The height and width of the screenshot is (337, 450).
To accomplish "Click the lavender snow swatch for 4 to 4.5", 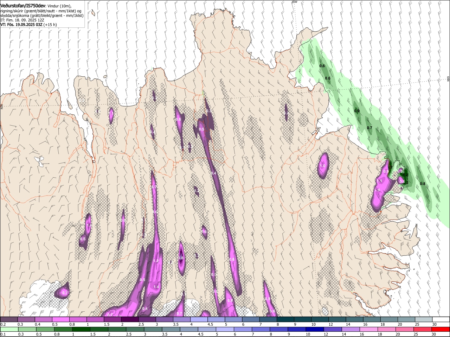I will [x=199, y=319].
